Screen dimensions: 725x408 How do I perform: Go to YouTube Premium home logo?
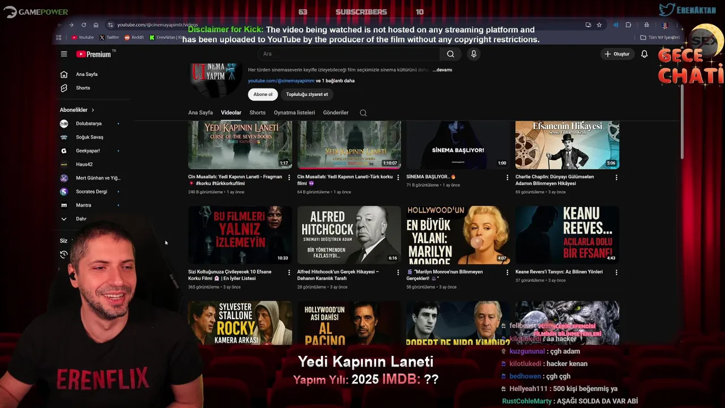click(x=95, y=54)
